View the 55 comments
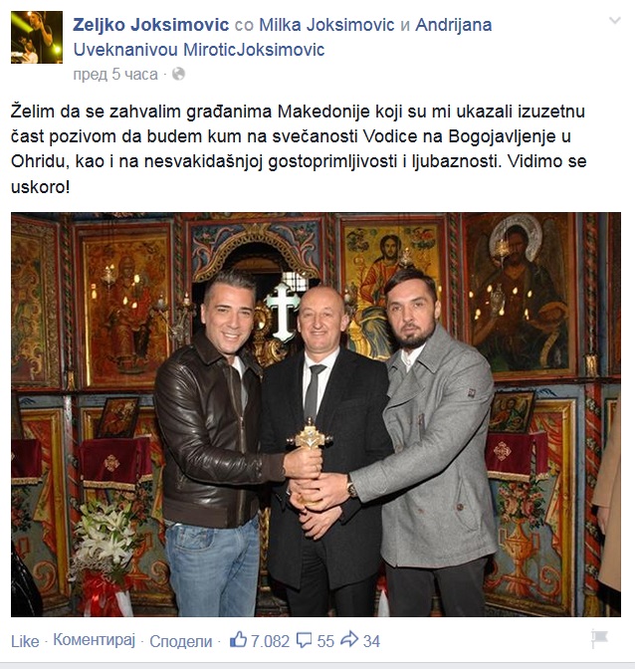Image resolution: width=635 pixels, height=669 pixels. (325, 641)
